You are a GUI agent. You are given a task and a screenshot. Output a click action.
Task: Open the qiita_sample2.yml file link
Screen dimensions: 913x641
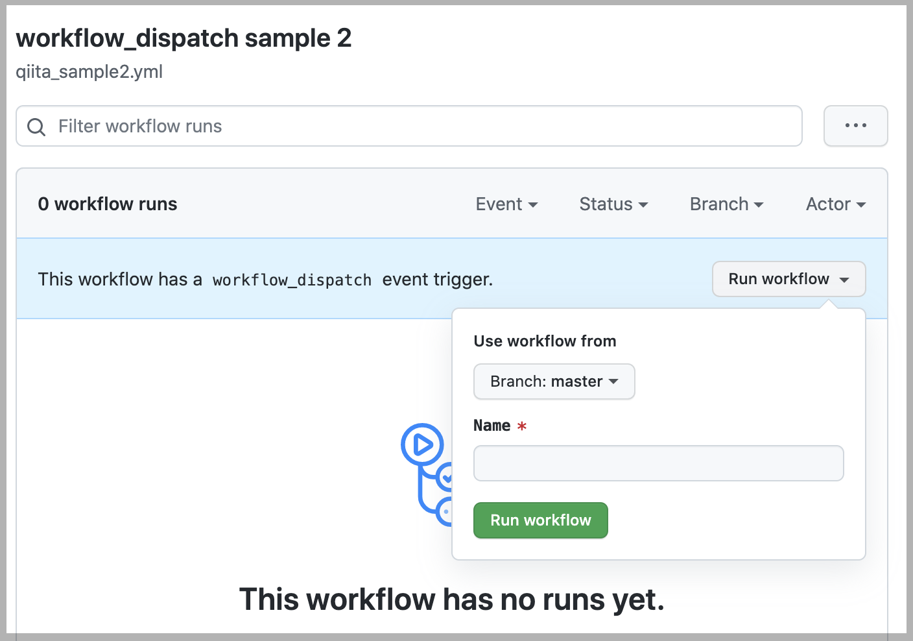(x=89, y=72)
